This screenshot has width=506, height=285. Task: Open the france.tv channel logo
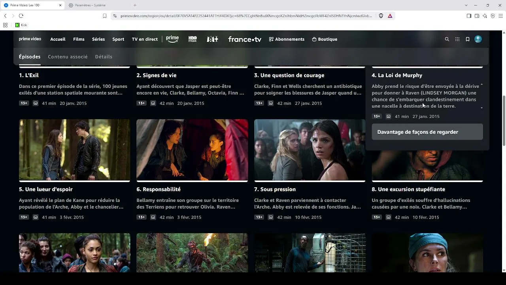click(x=245, y=39)
